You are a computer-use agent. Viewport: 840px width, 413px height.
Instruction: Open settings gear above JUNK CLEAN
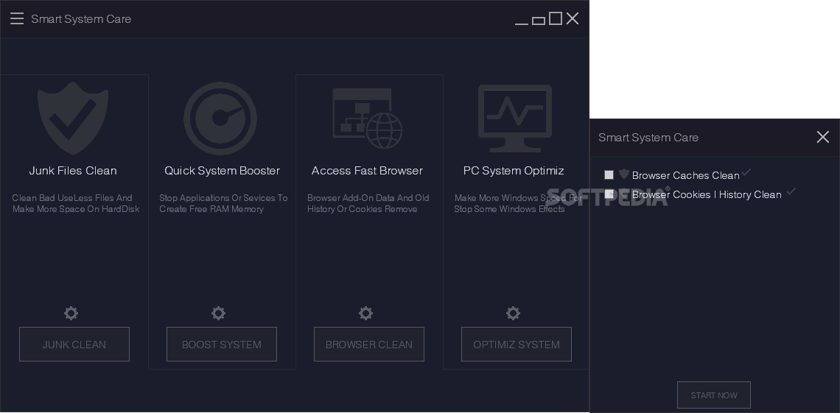[x=71, y=313]
